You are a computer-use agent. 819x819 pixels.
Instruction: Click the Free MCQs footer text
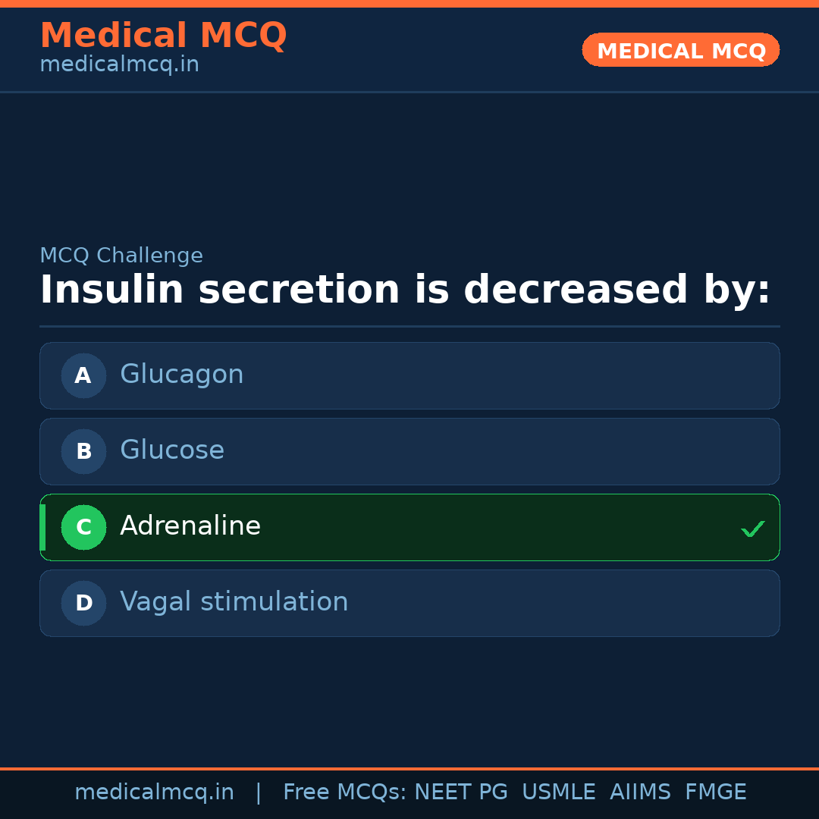tap(345, 792)
